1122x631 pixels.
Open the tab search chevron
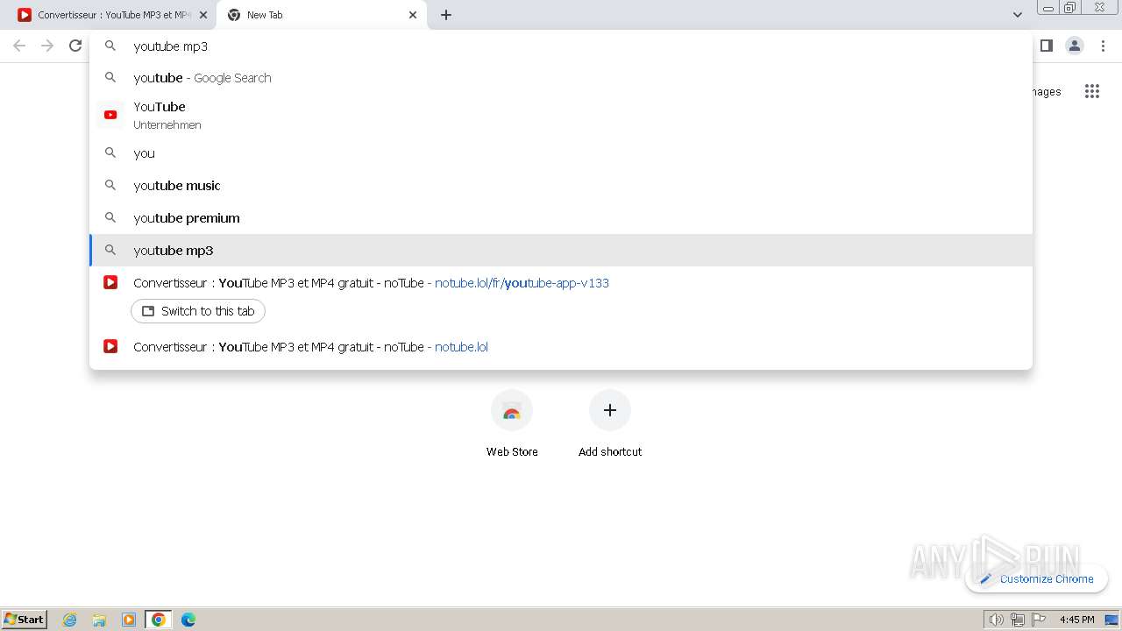pos(1017,15)
